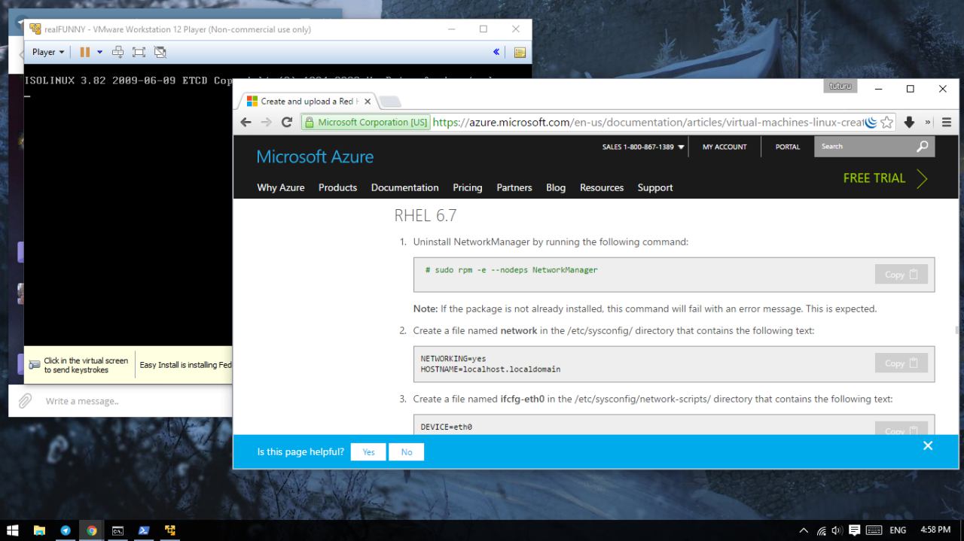Click the Microsoft Azure logo

coord(315,157)
